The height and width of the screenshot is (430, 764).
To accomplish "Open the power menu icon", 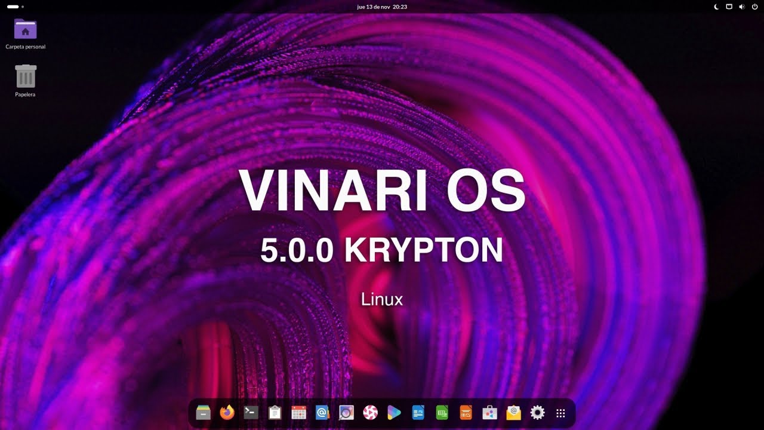I will [754, 7].
